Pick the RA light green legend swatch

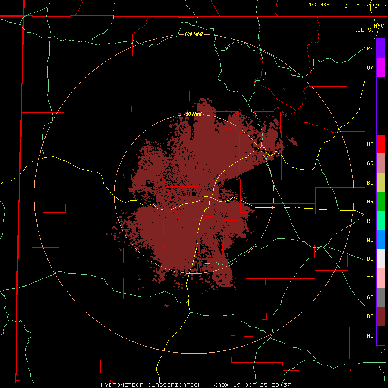[381, 221]
